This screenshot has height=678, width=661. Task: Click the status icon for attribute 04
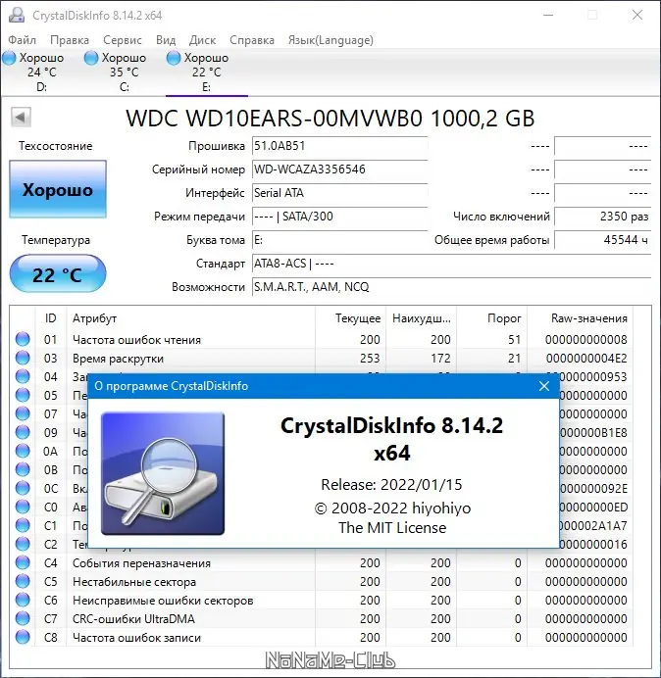[23, 376]
